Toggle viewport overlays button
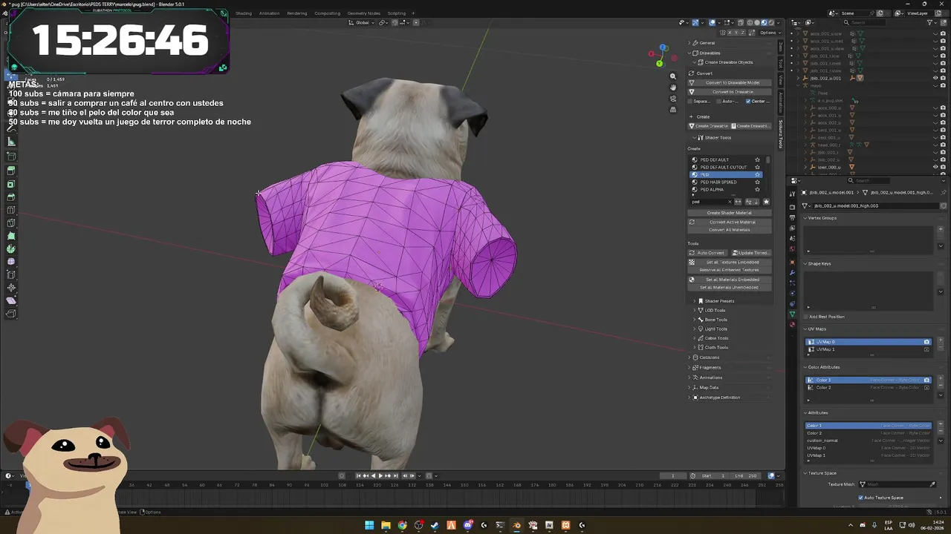Viewport: 951px width, 534px height. coord(712,23)
